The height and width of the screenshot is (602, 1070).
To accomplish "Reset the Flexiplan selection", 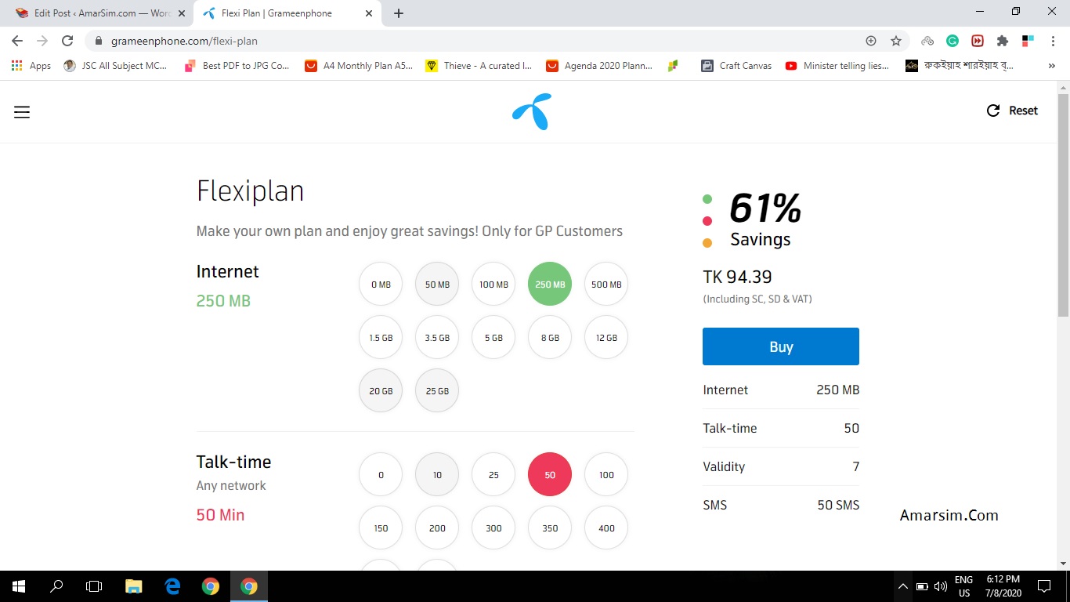I will 1012,111.
